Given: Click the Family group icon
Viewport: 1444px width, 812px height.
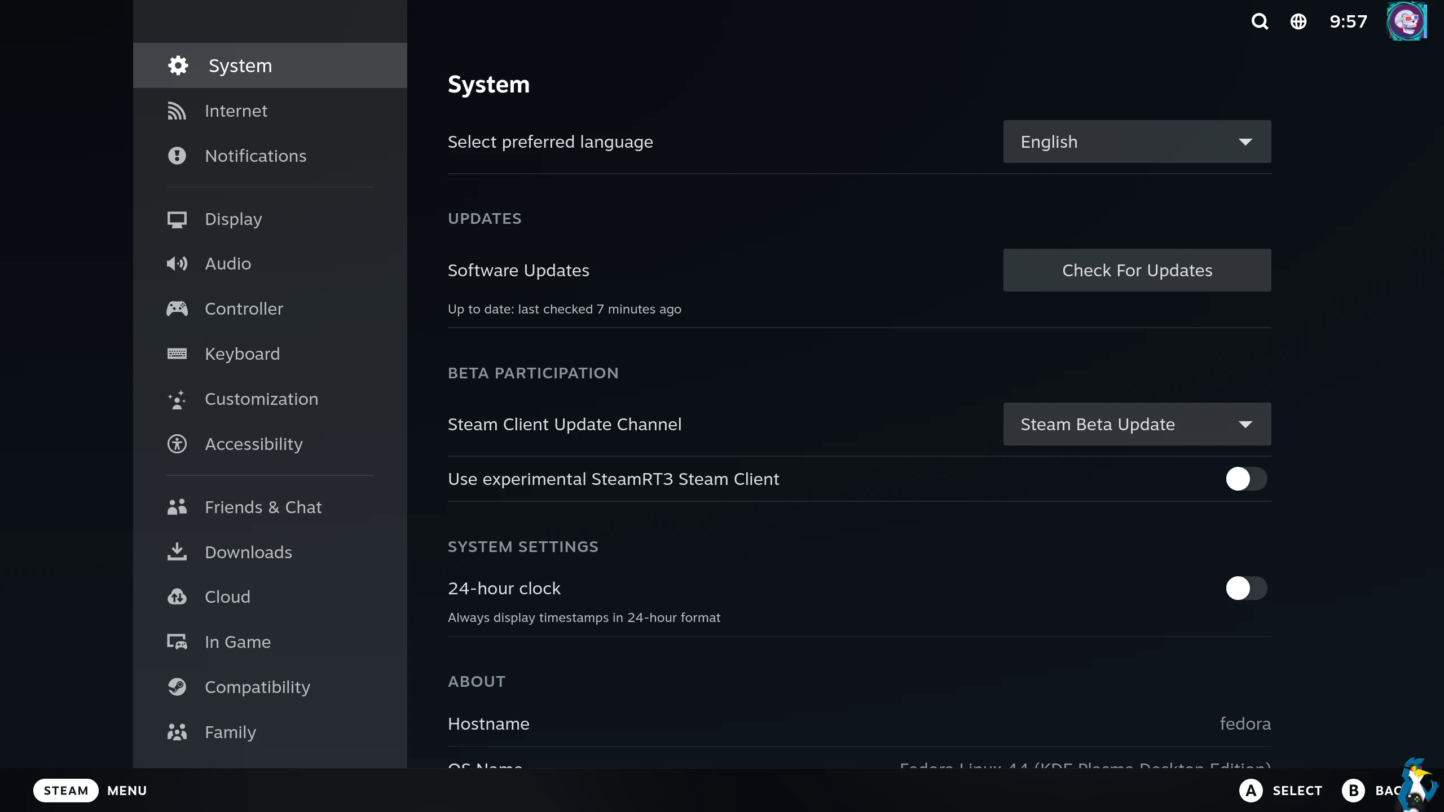Looking at the screenshot, I should (x=177, y=732).
